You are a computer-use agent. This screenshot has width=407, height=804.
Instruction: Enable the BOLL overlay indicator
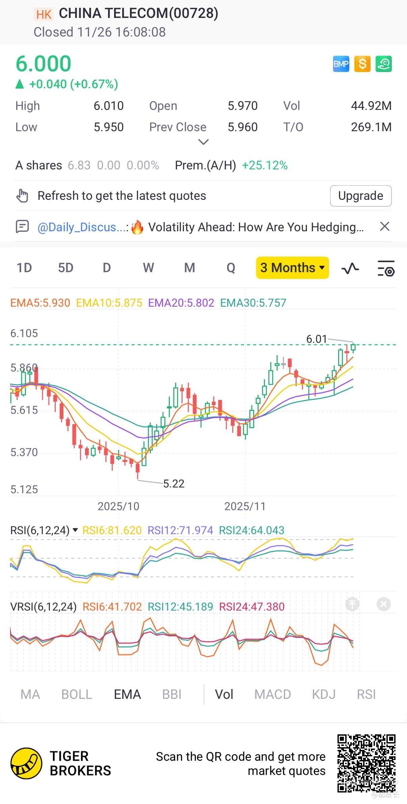coord(77,694)
